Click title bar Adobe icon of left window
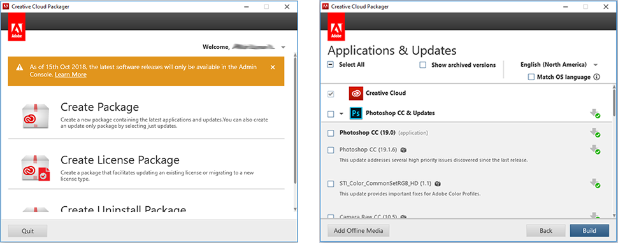This screenshot has width=618, height=243. 6,6
